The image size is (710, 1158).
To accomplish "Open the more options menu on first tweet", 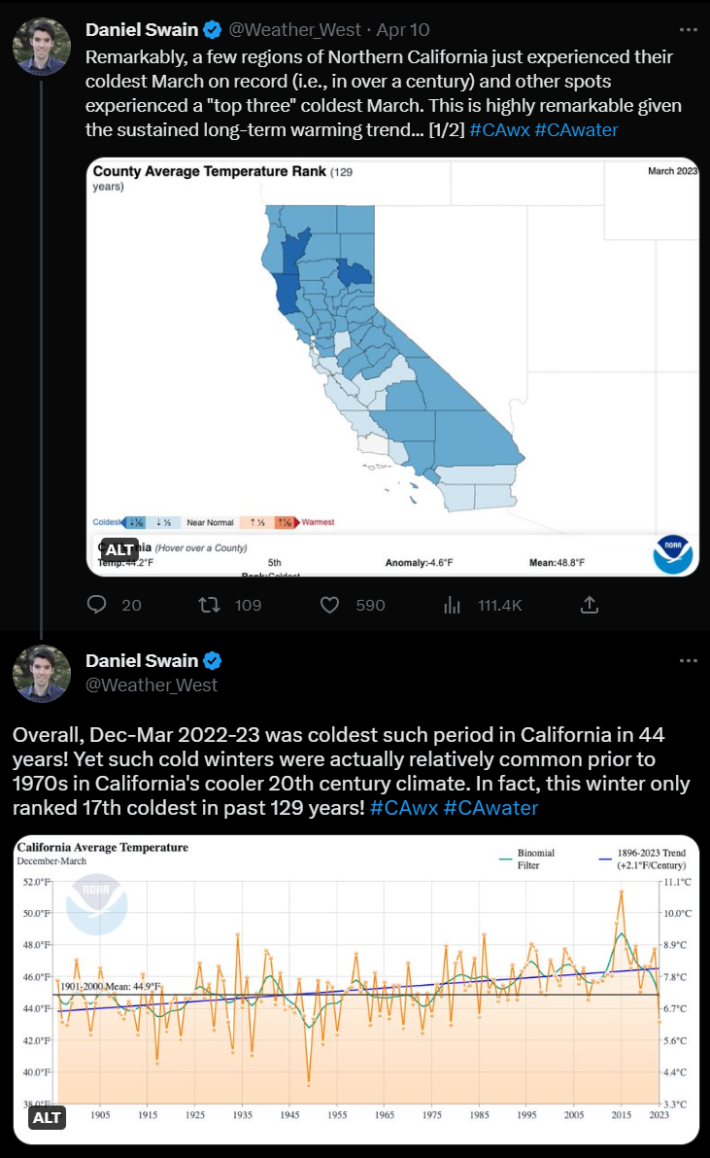I will pos(688,30).
